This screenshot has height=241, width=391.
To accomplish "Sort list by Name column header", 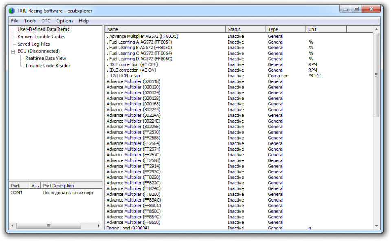I will [x=165, y=29].
